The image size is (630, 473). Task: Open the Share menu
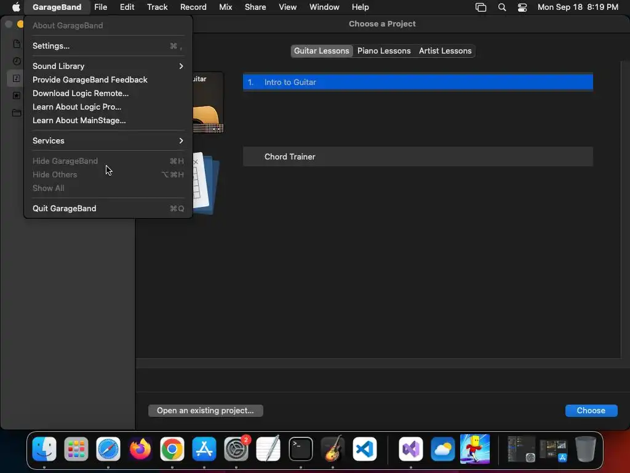coord(255,7)
